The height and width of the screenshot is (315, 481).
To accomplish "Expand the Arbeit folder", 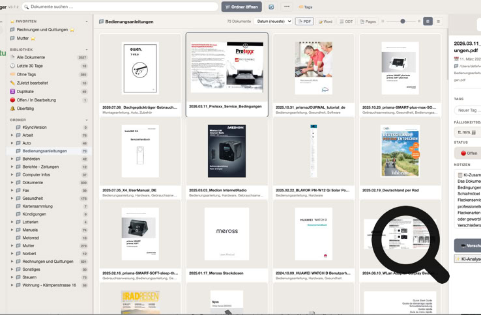I will tap(12, 135).
